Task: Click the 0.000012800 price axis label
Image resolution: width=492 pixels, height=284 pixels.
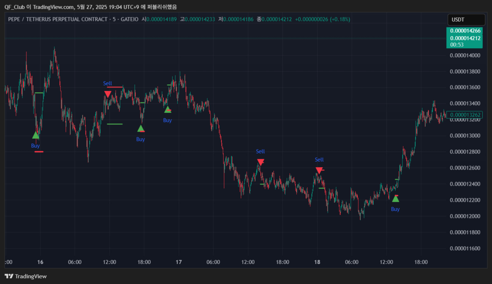Action: point(465,152)
